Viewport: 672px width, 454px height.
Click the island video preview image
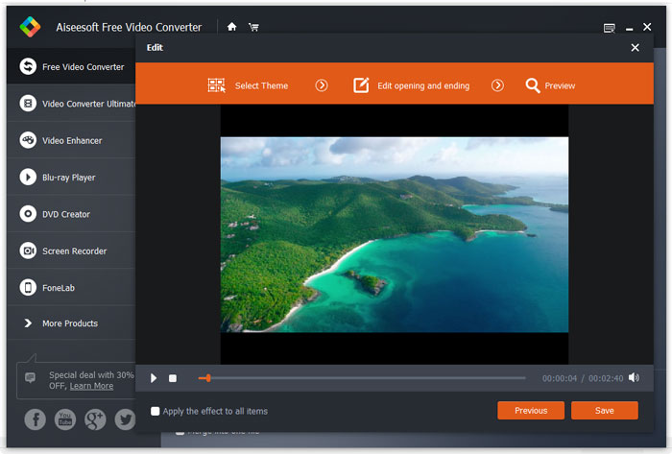click(395, 234)
